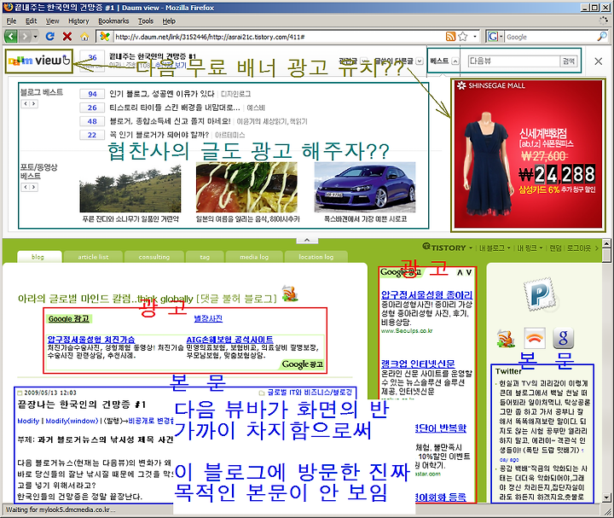Viewport: 614px width, 518px height.
Task: Click in the Google search box
Action: pos(550,37)
